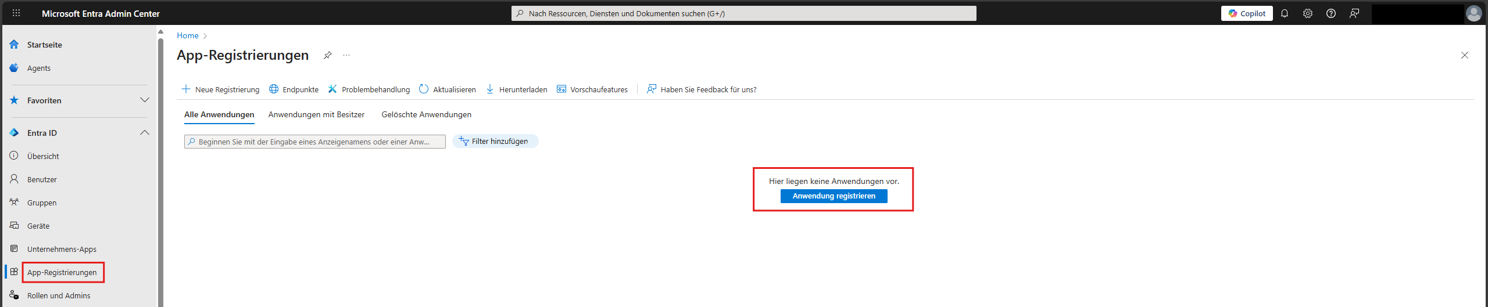
Task: Open Agents in the sidebar
Action: 38,68
